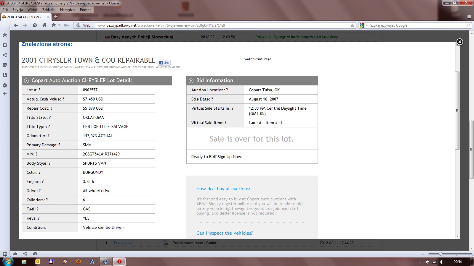This screenshot has width=474, height=266.
Task: Open the History clock panel in the sidebar
Action: [x=5, y=85]
